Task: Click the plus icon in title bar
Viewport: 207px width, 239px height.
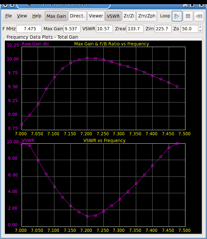Action: pyautogui.click(x=12, y=5)
